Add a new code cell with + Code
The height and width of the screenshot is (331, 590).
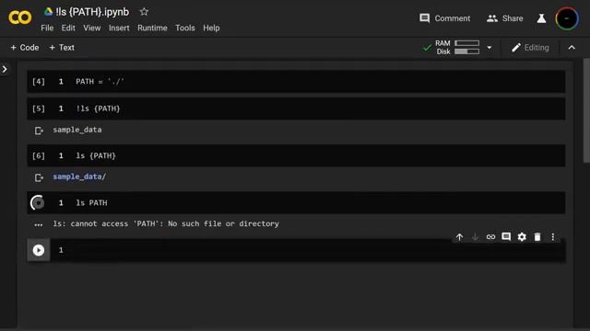(25, 48)
